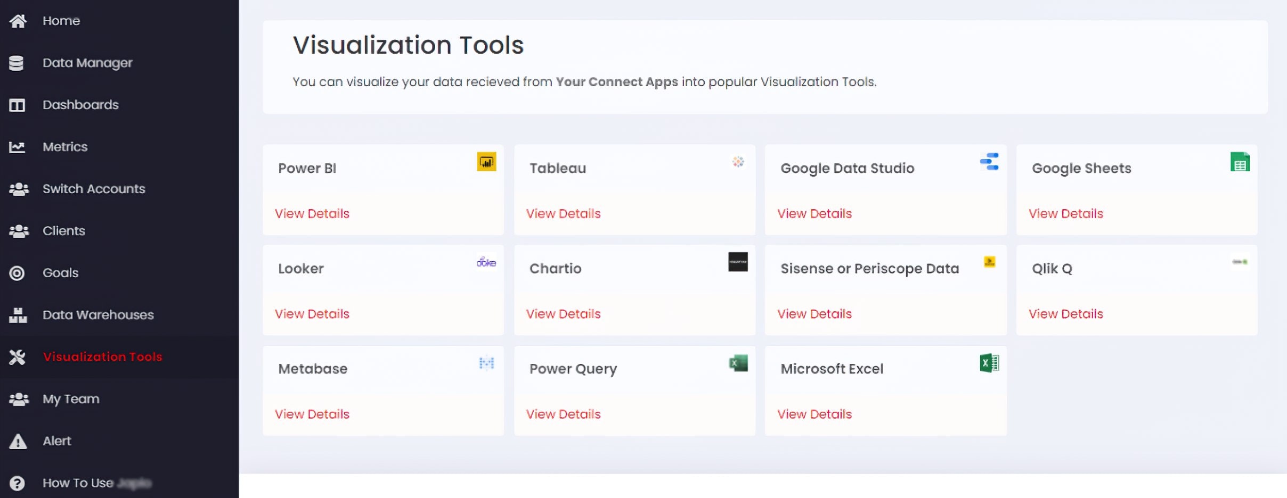Click the Microsoft Excel card title
Image resolution: width=1287 pixels, height=498 pixels.
pyautogui.click(x=832, y=369)
